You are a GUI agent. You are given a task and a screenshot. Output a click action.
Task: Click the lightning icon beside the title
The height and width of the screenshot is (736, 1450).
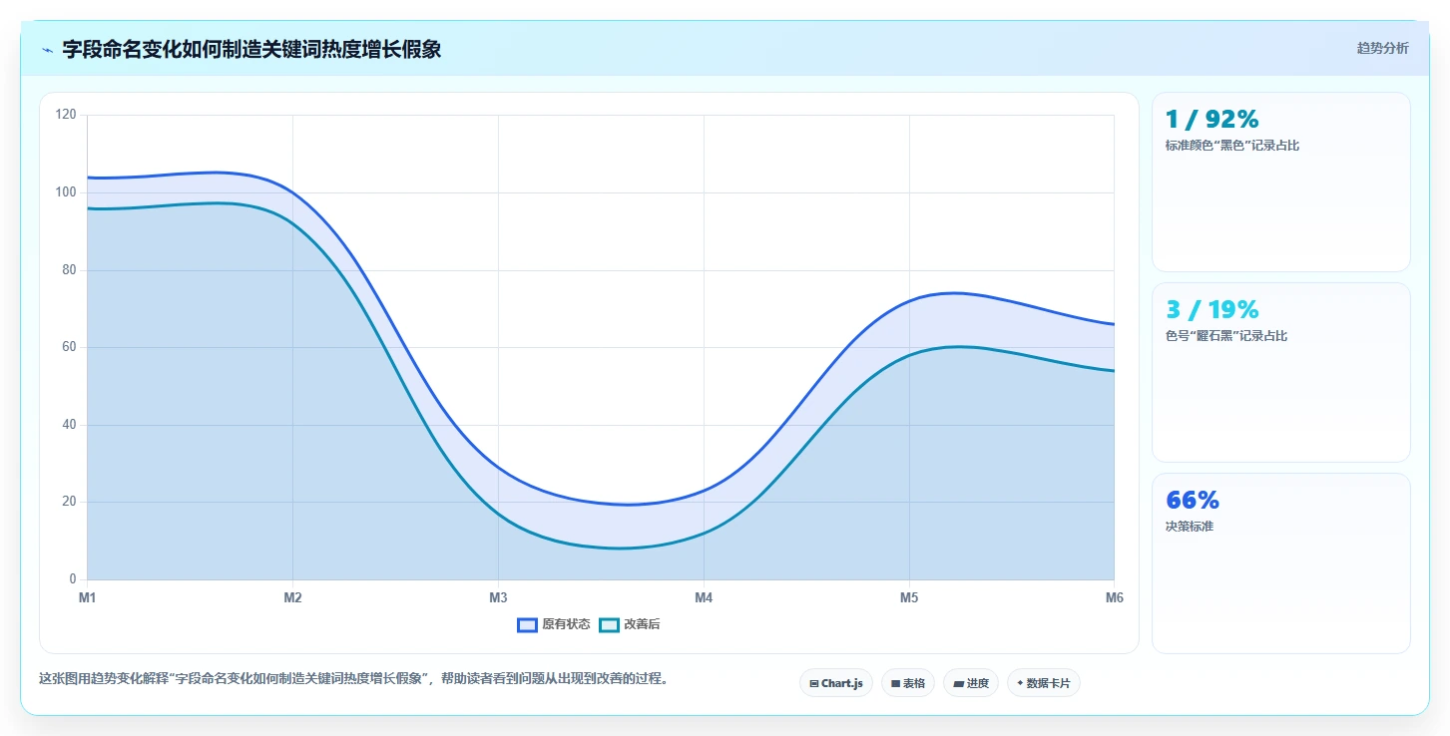(47, 50)
